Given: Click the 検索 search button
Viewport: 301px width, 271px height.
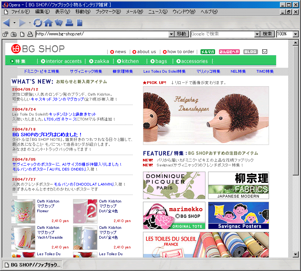Looking at the screenshot, I should pos(268,34).
